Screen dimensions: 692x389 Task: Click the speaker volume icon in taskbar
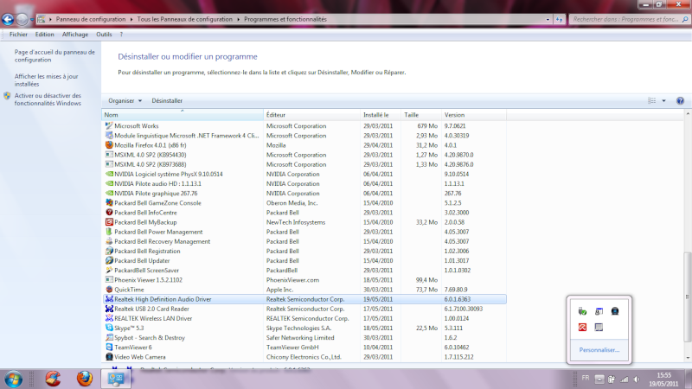(637, 379)
